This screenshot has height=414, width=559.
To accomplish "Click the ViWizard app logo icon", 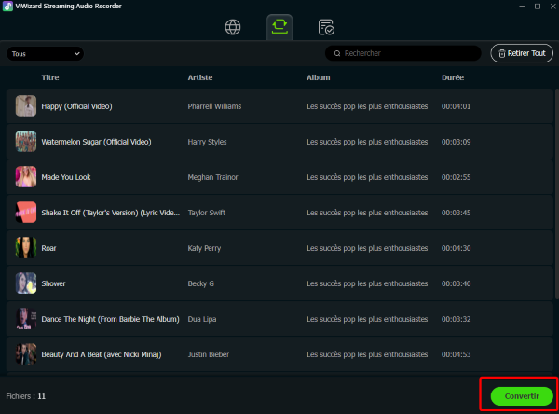I will tap(7, 7).
